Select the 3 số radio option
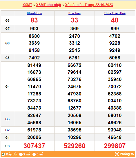 tap(34, 154)
